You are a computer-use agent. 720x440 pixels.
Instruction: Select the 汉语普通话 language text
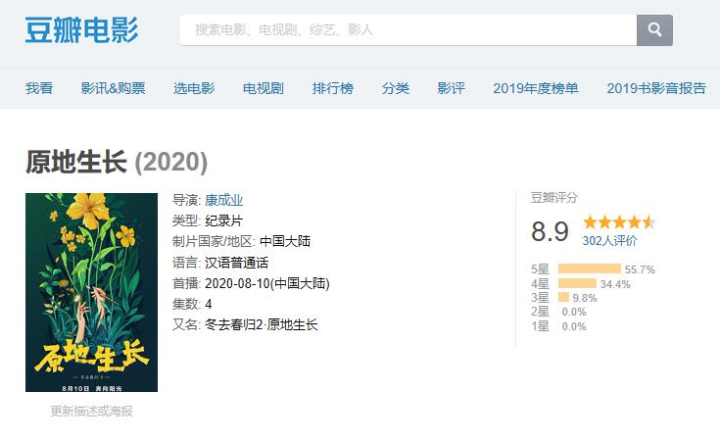pyautogui.click(x=236, y=263)
